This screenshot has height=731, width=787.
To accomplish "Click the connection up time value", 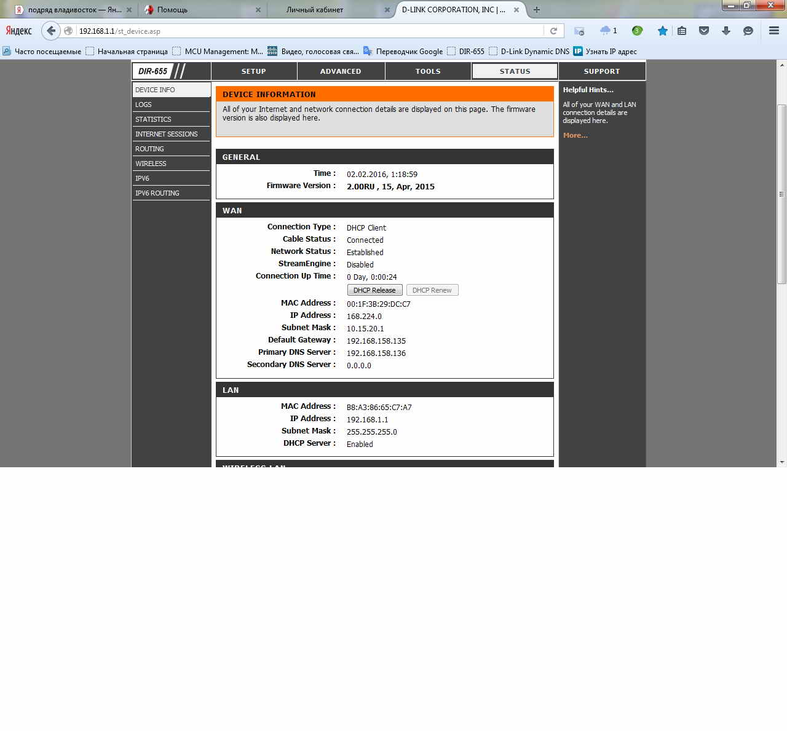I will click(x=372, y=277).
